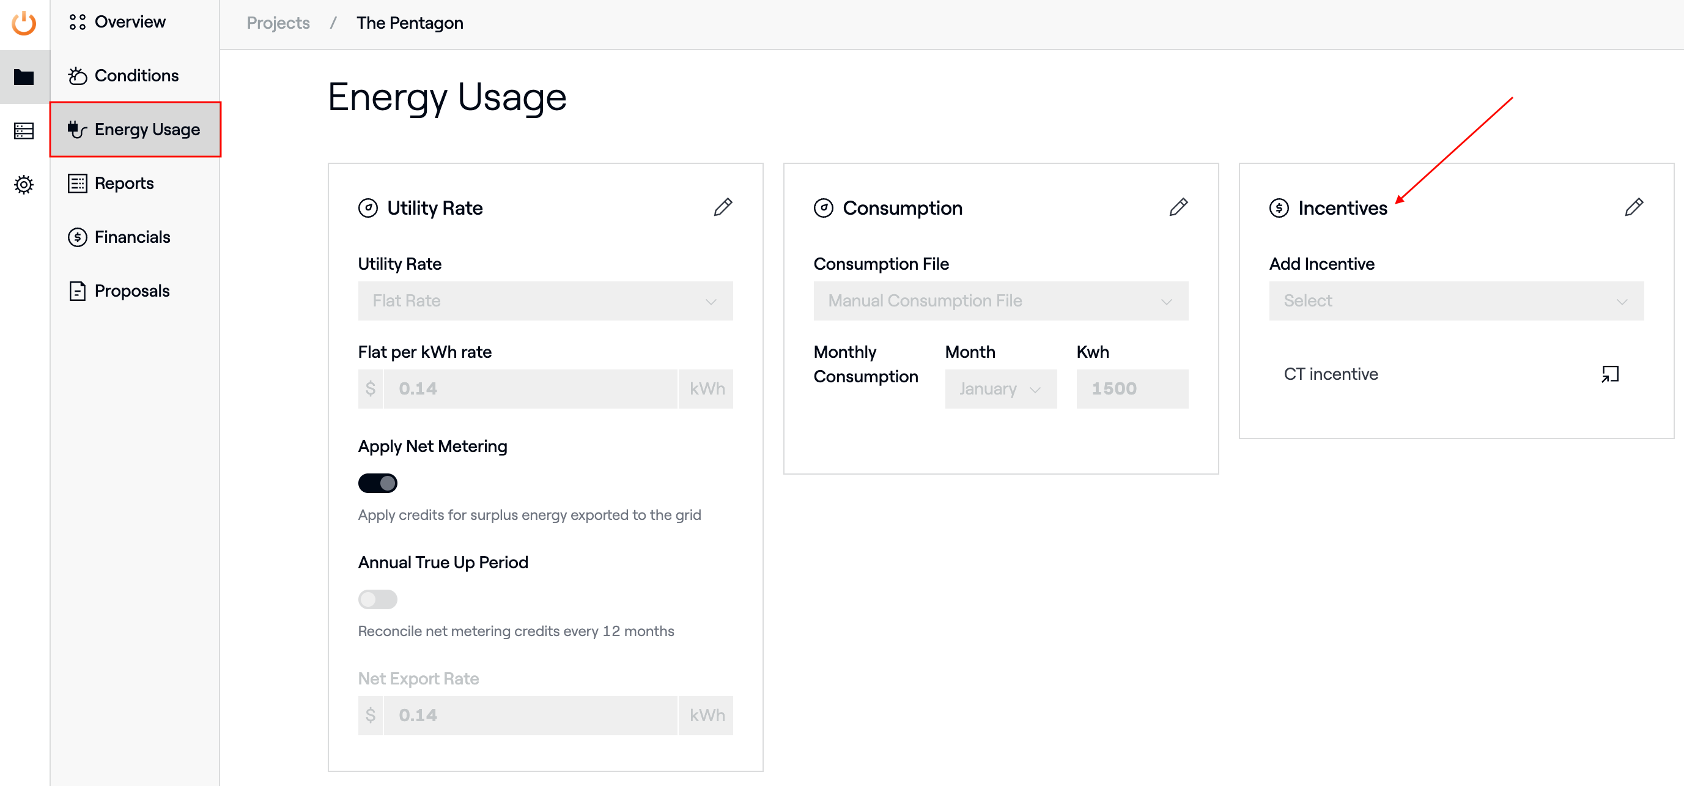Open CT incentive with arrow icon
1684x786 pixels.
tap(1609, 374)
